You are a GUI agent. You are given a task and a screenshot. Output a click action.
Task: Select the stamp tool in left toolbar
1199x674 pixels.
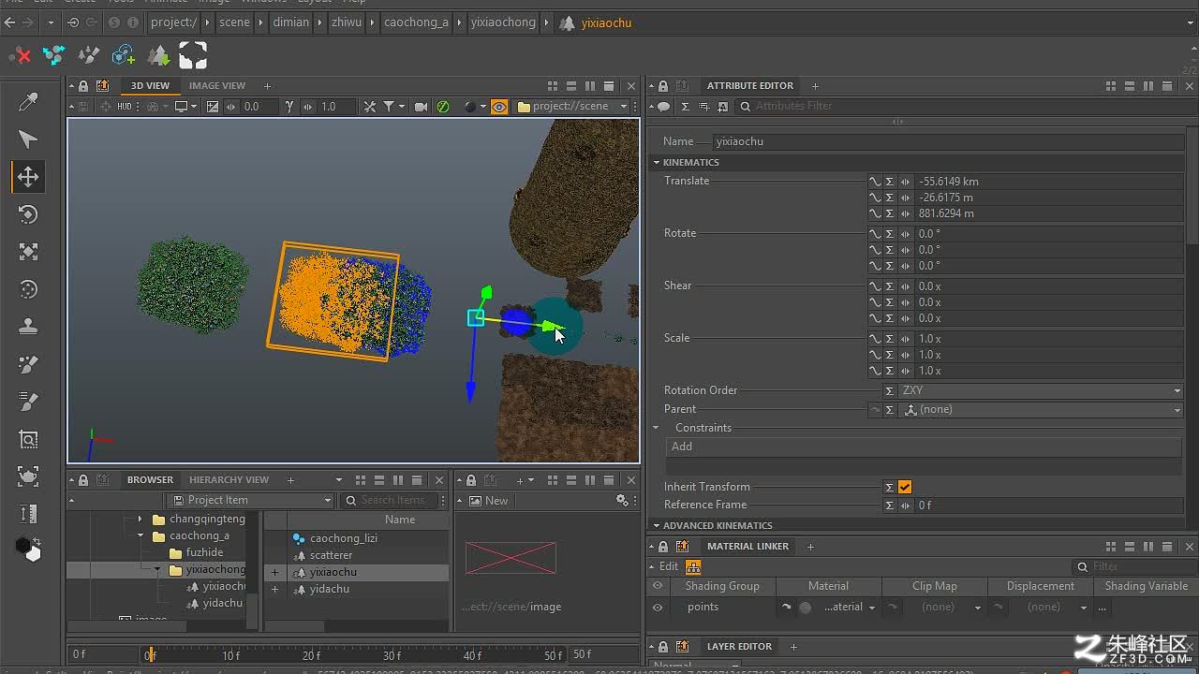28,327
